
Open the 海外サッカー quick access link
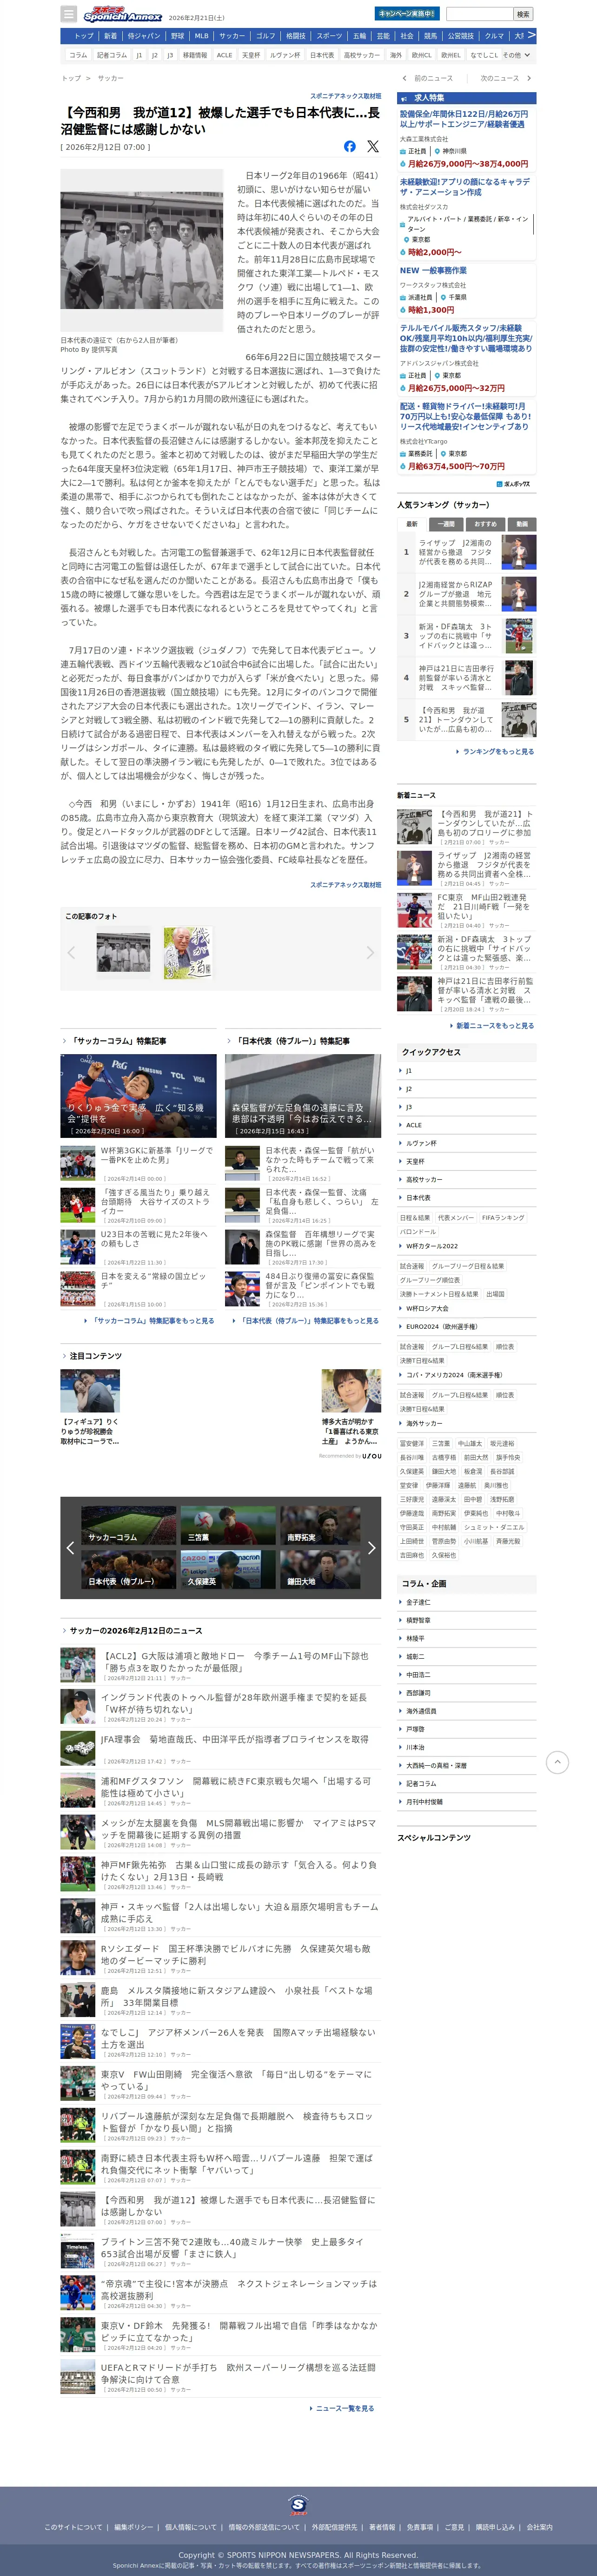point(466,1423)
